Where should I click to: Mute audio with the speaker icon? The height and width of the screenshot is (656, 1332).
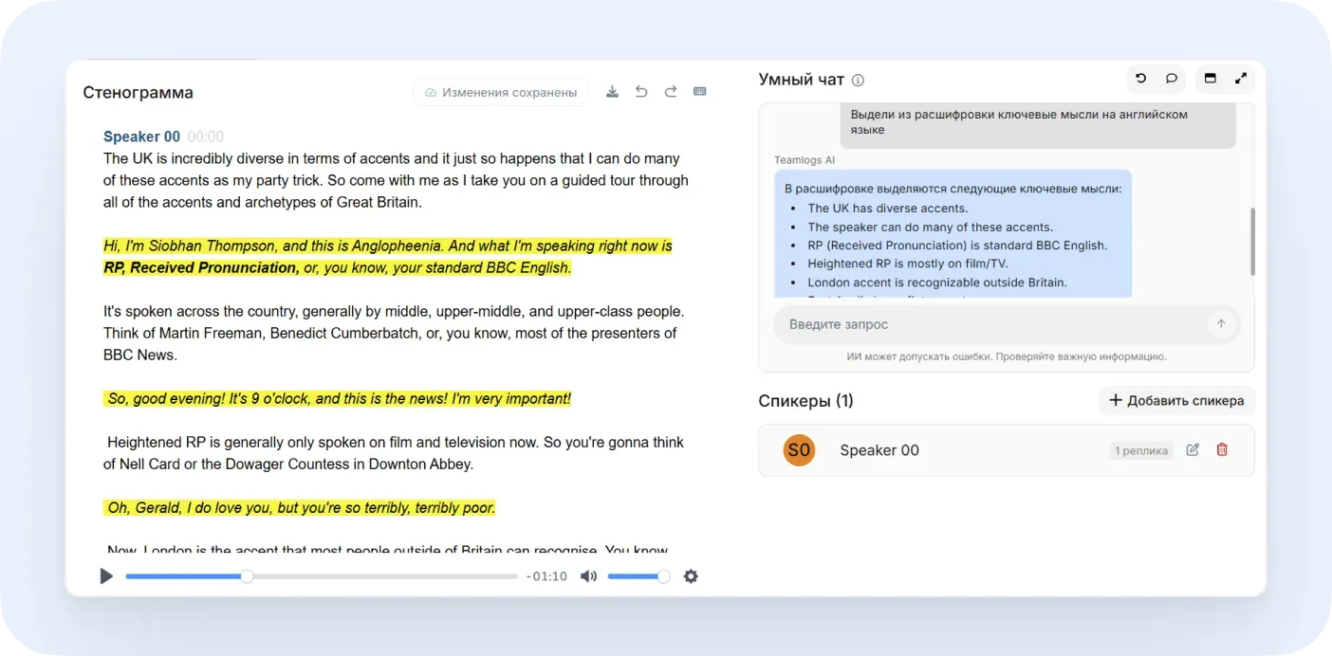(x=589, y=576)
